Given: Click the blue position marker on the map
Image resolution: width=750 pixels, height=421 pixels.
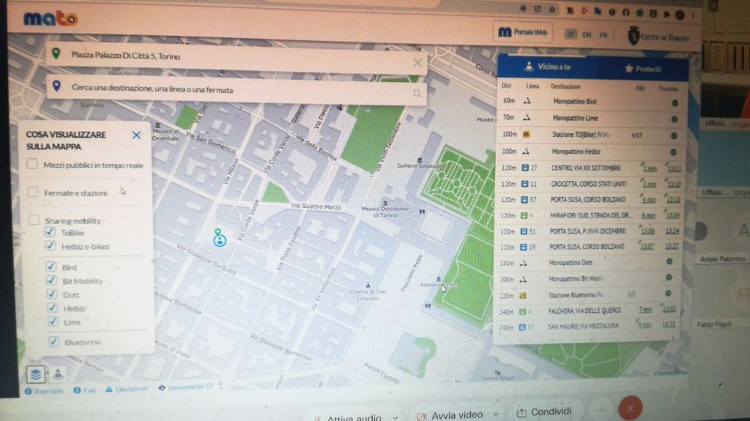Looking at the screenshot, I should 219,240.
